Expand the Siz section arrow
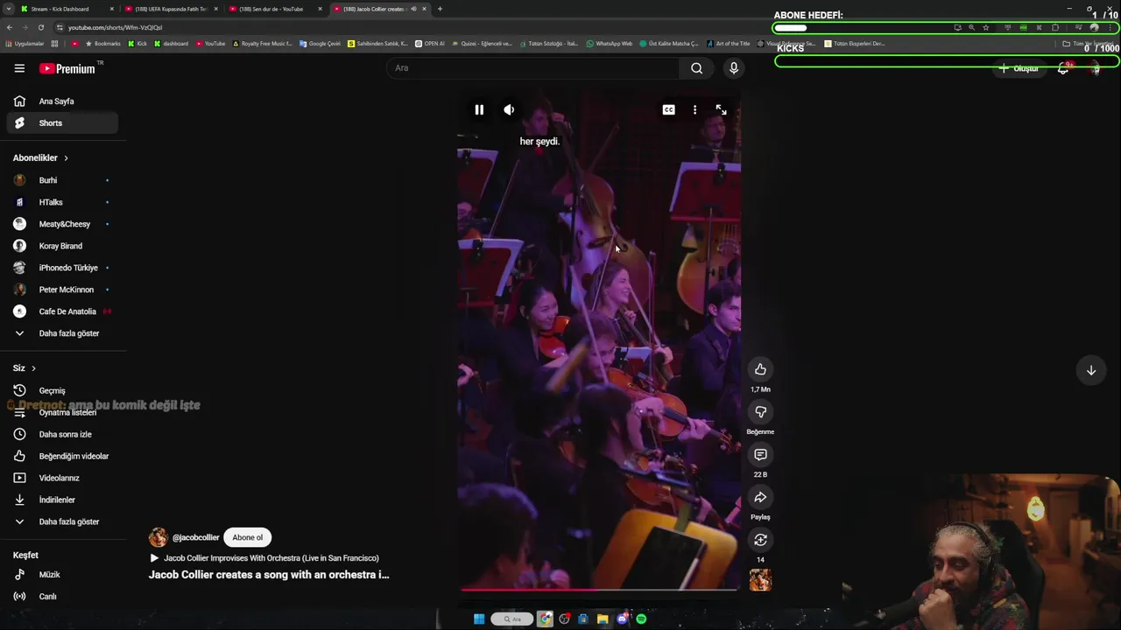Viewport: 1121px width, 630px height. coord(33,368)
